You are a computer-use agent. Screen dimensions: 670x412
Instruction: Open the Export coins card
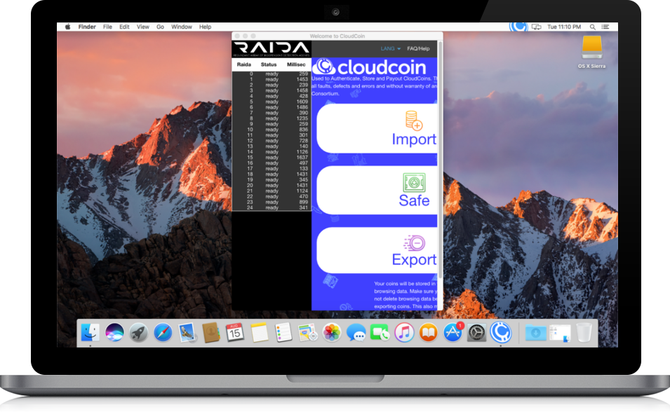pyautogui.click(x=377, y=251)
